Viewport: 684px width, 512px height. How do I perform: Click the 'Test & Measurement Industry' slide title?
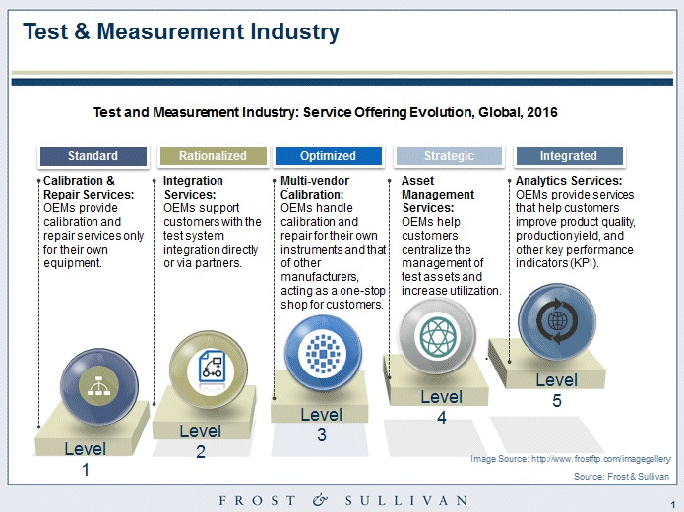click(181, 31)
